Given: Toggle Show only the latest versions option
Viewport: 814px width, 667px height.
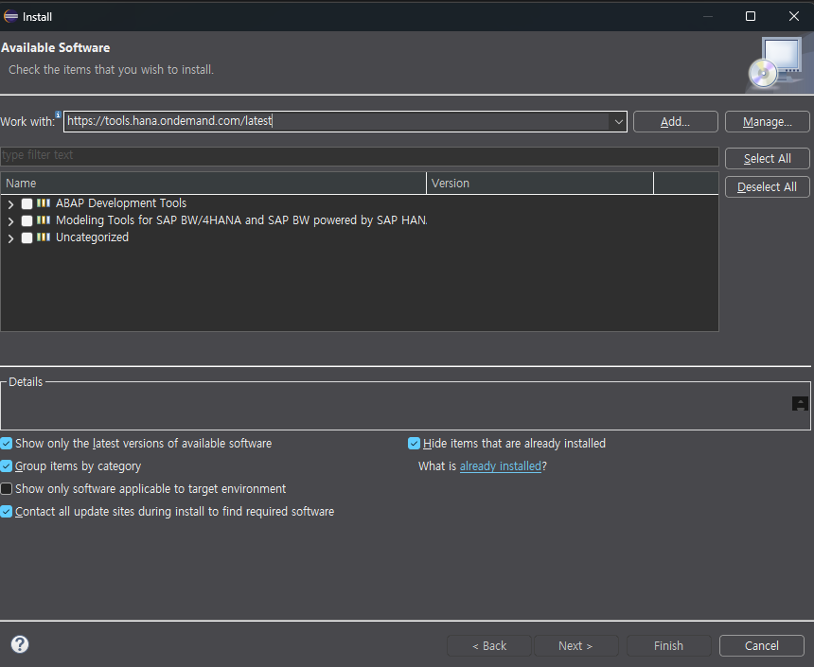Looking at the screenshot, I should click(7, 444).
